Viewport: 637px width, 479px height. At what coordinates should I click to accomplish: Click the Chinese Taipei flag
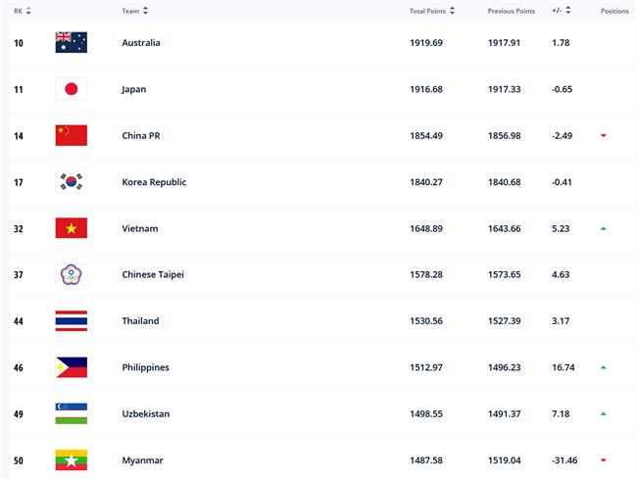coord(71,274)
